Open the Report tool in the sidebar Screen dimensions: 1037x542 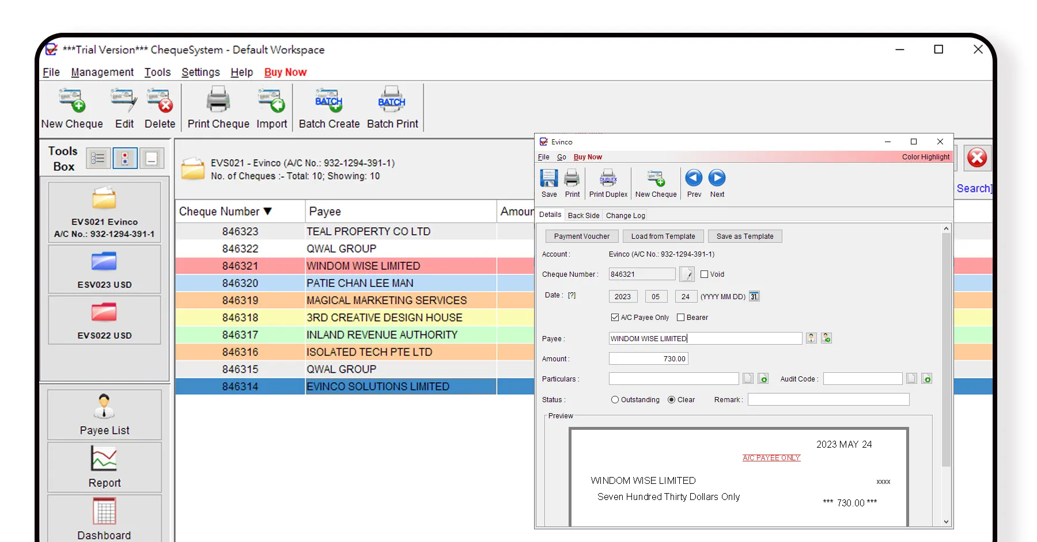pyautogui.click(x=104, y=466)
